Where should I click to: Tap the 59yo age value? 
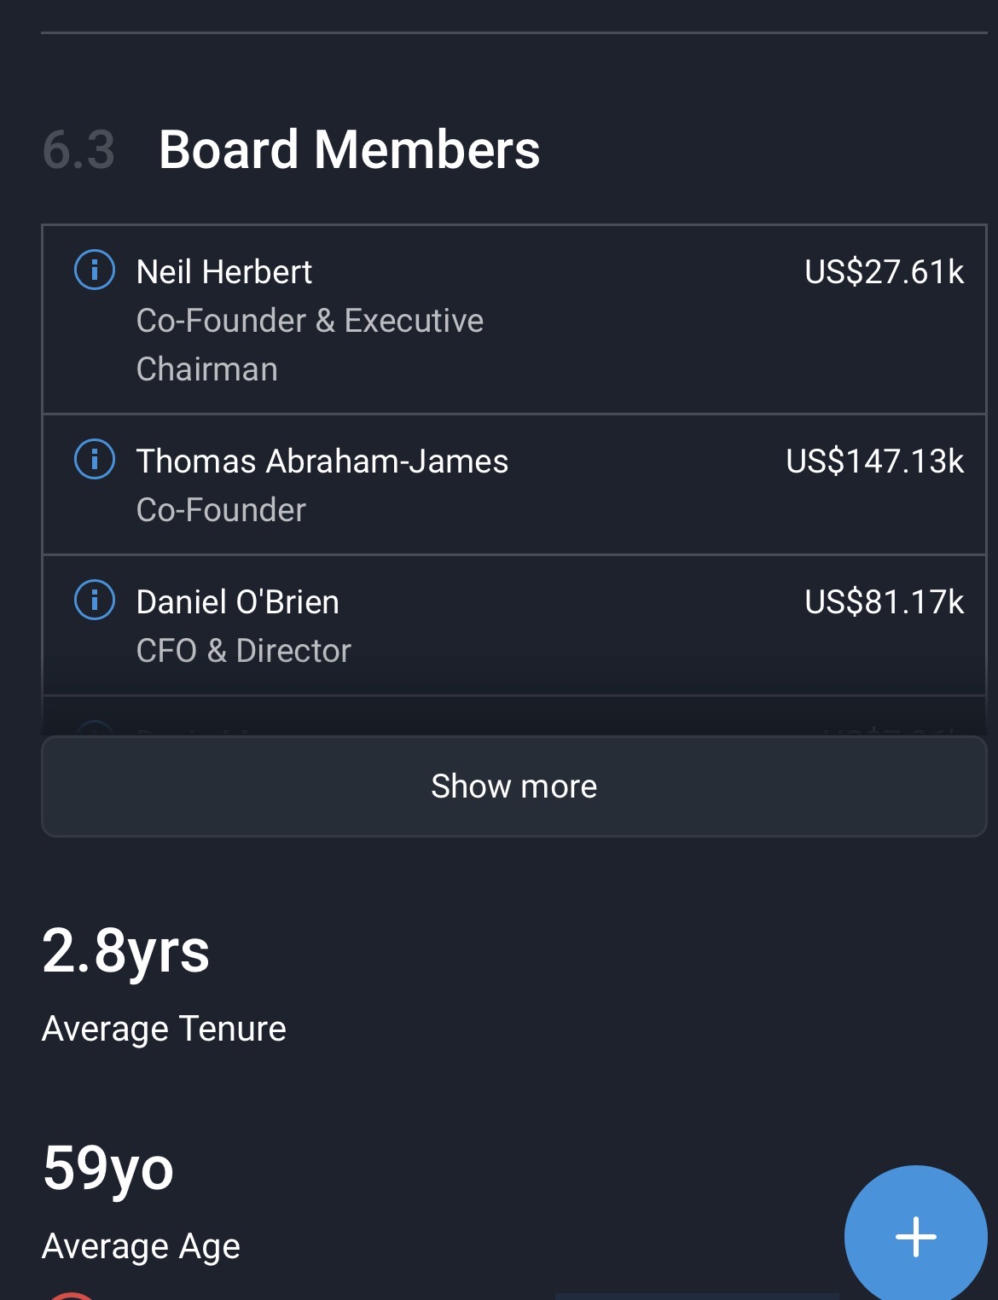[108, 1168]
